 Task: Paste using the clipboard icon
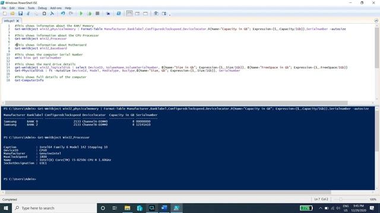(44, 14)
